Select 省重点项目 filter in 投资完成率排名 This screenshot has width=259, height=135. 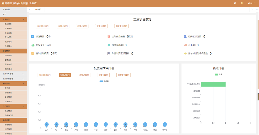point(65,75)
